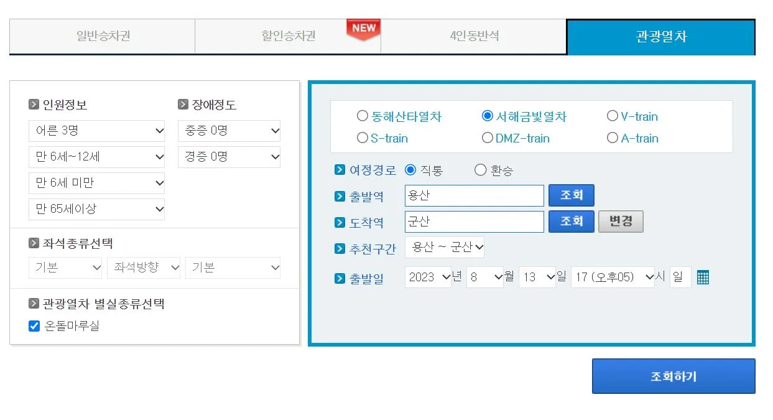
Task: Click the arrival station input showing 군산
Action: coord(474,222)
